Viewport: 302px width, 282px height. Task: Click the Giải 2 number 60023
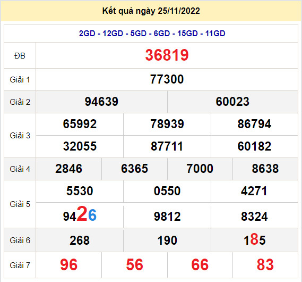[x=232, y=102]
